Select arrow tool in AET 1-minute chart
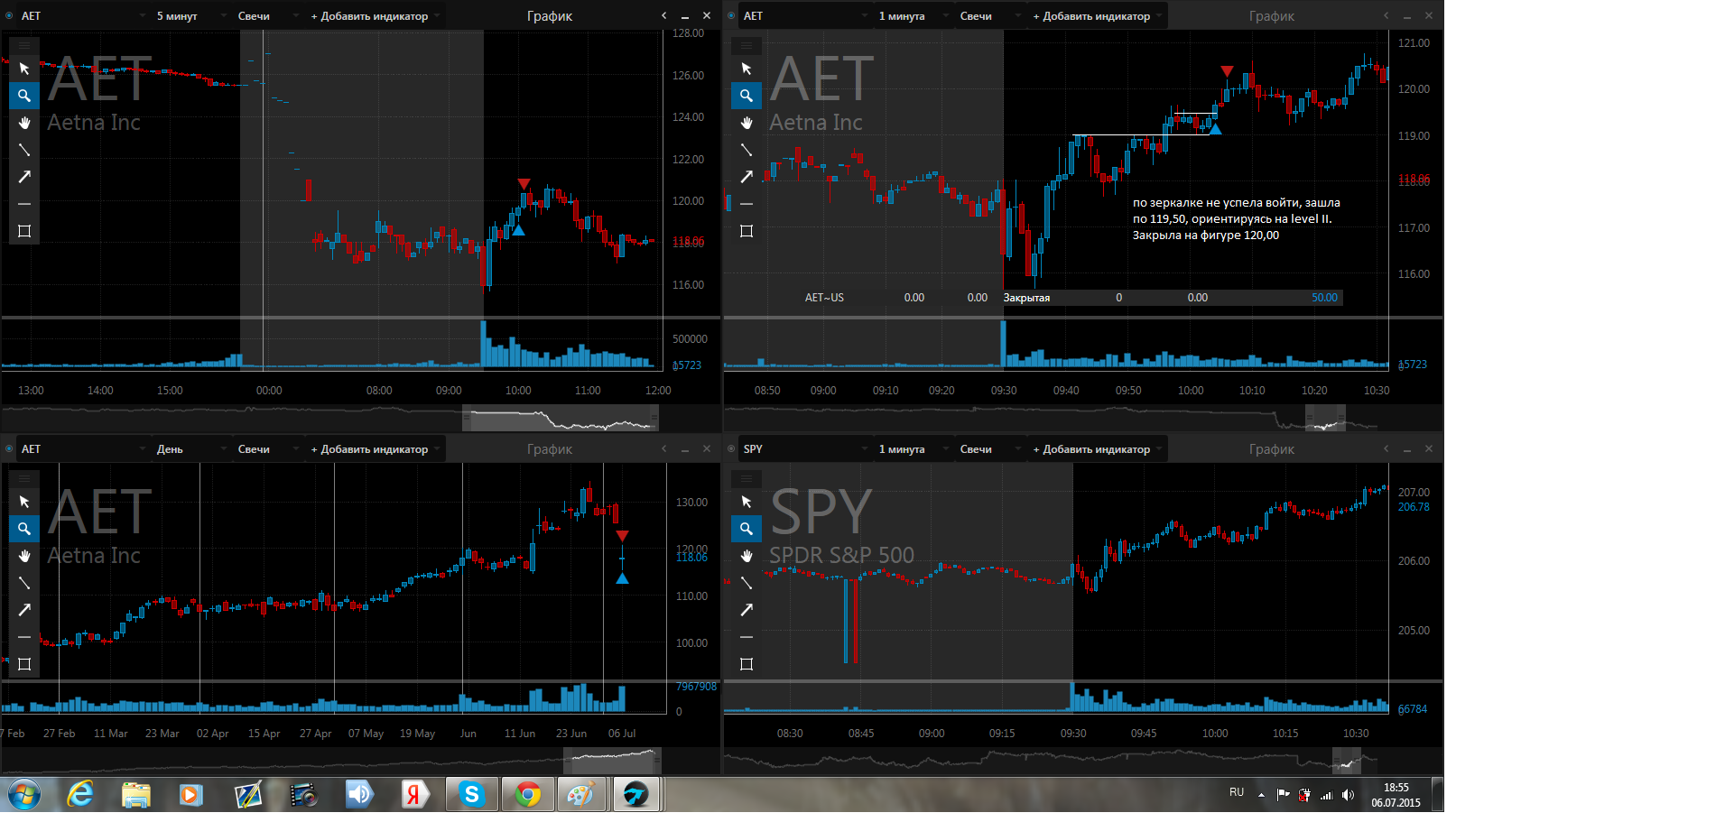The height and width of the screenshot is (822, 1725). 747,177
